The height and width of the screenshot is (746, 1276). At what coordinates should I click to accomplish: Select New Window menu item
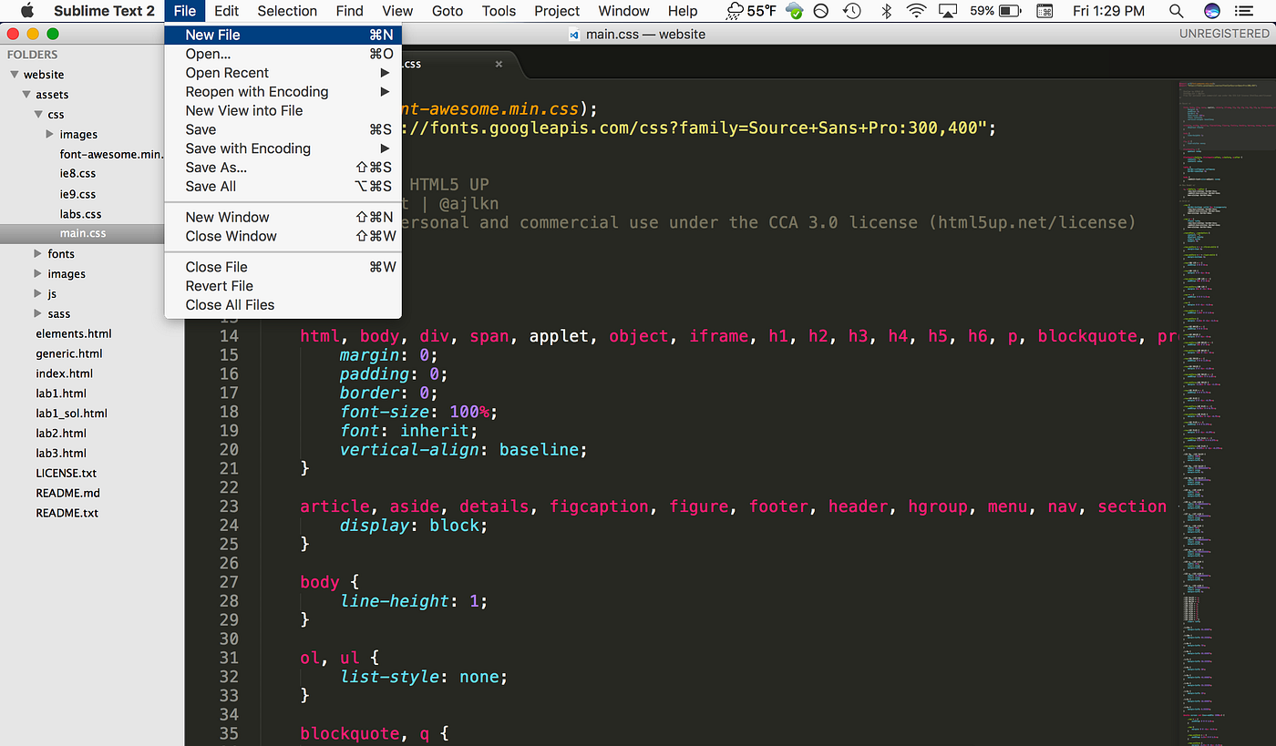tap(283, 217)
